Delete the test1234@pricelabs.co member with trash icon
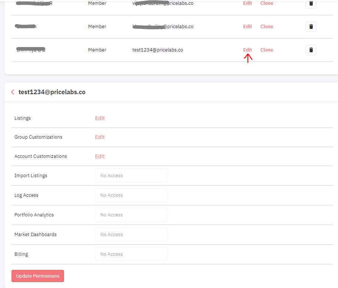This screenshot has height=288, width=338. 311,50
